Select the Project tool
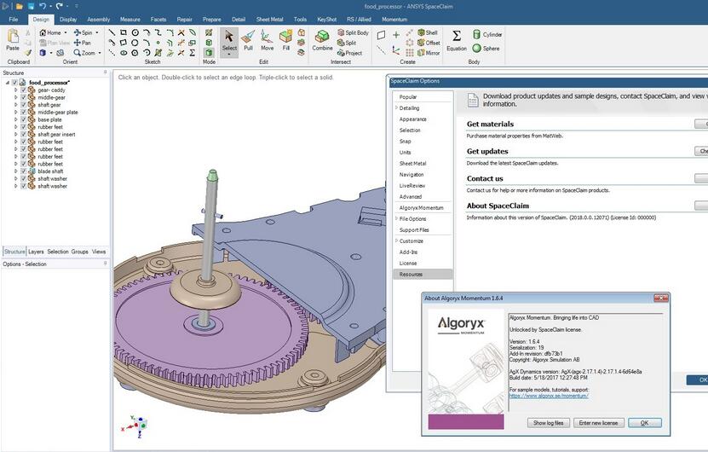The width and height of the screenshot is (708, 452). (349, 53)
